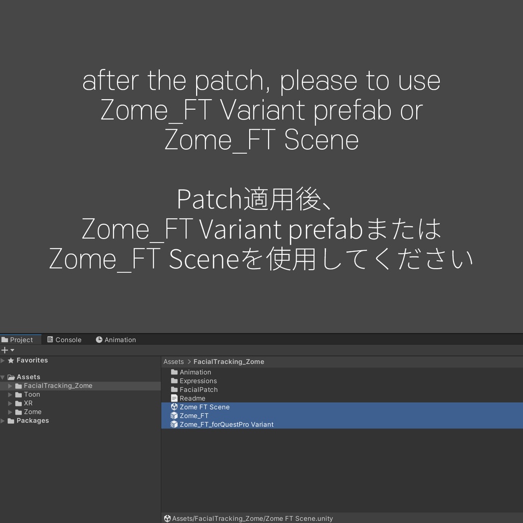
Task: Switch to the Console tab
Action: [64, 339]
